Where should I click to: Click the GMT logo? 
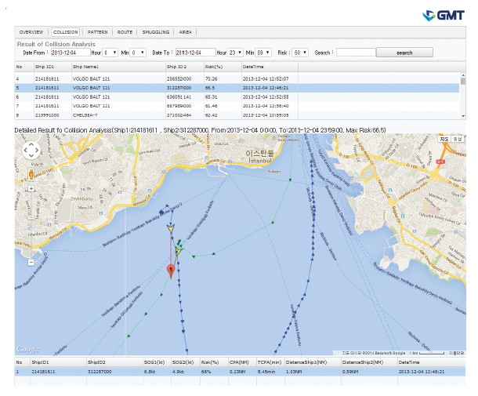pos(443,15)
